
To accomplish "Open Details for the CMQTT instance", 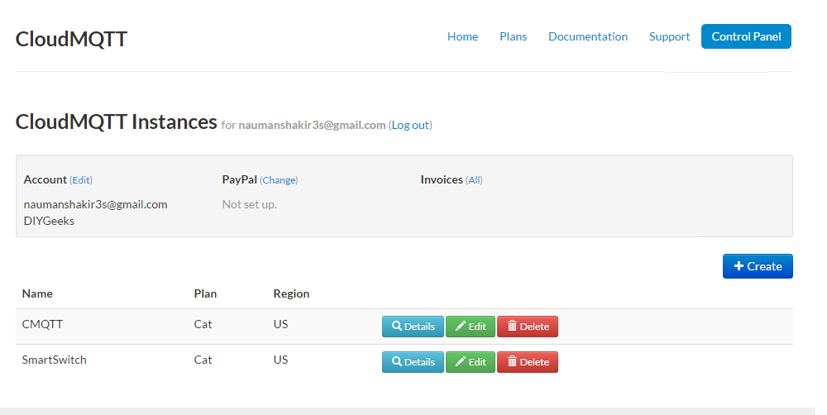I will coord(413,327).
